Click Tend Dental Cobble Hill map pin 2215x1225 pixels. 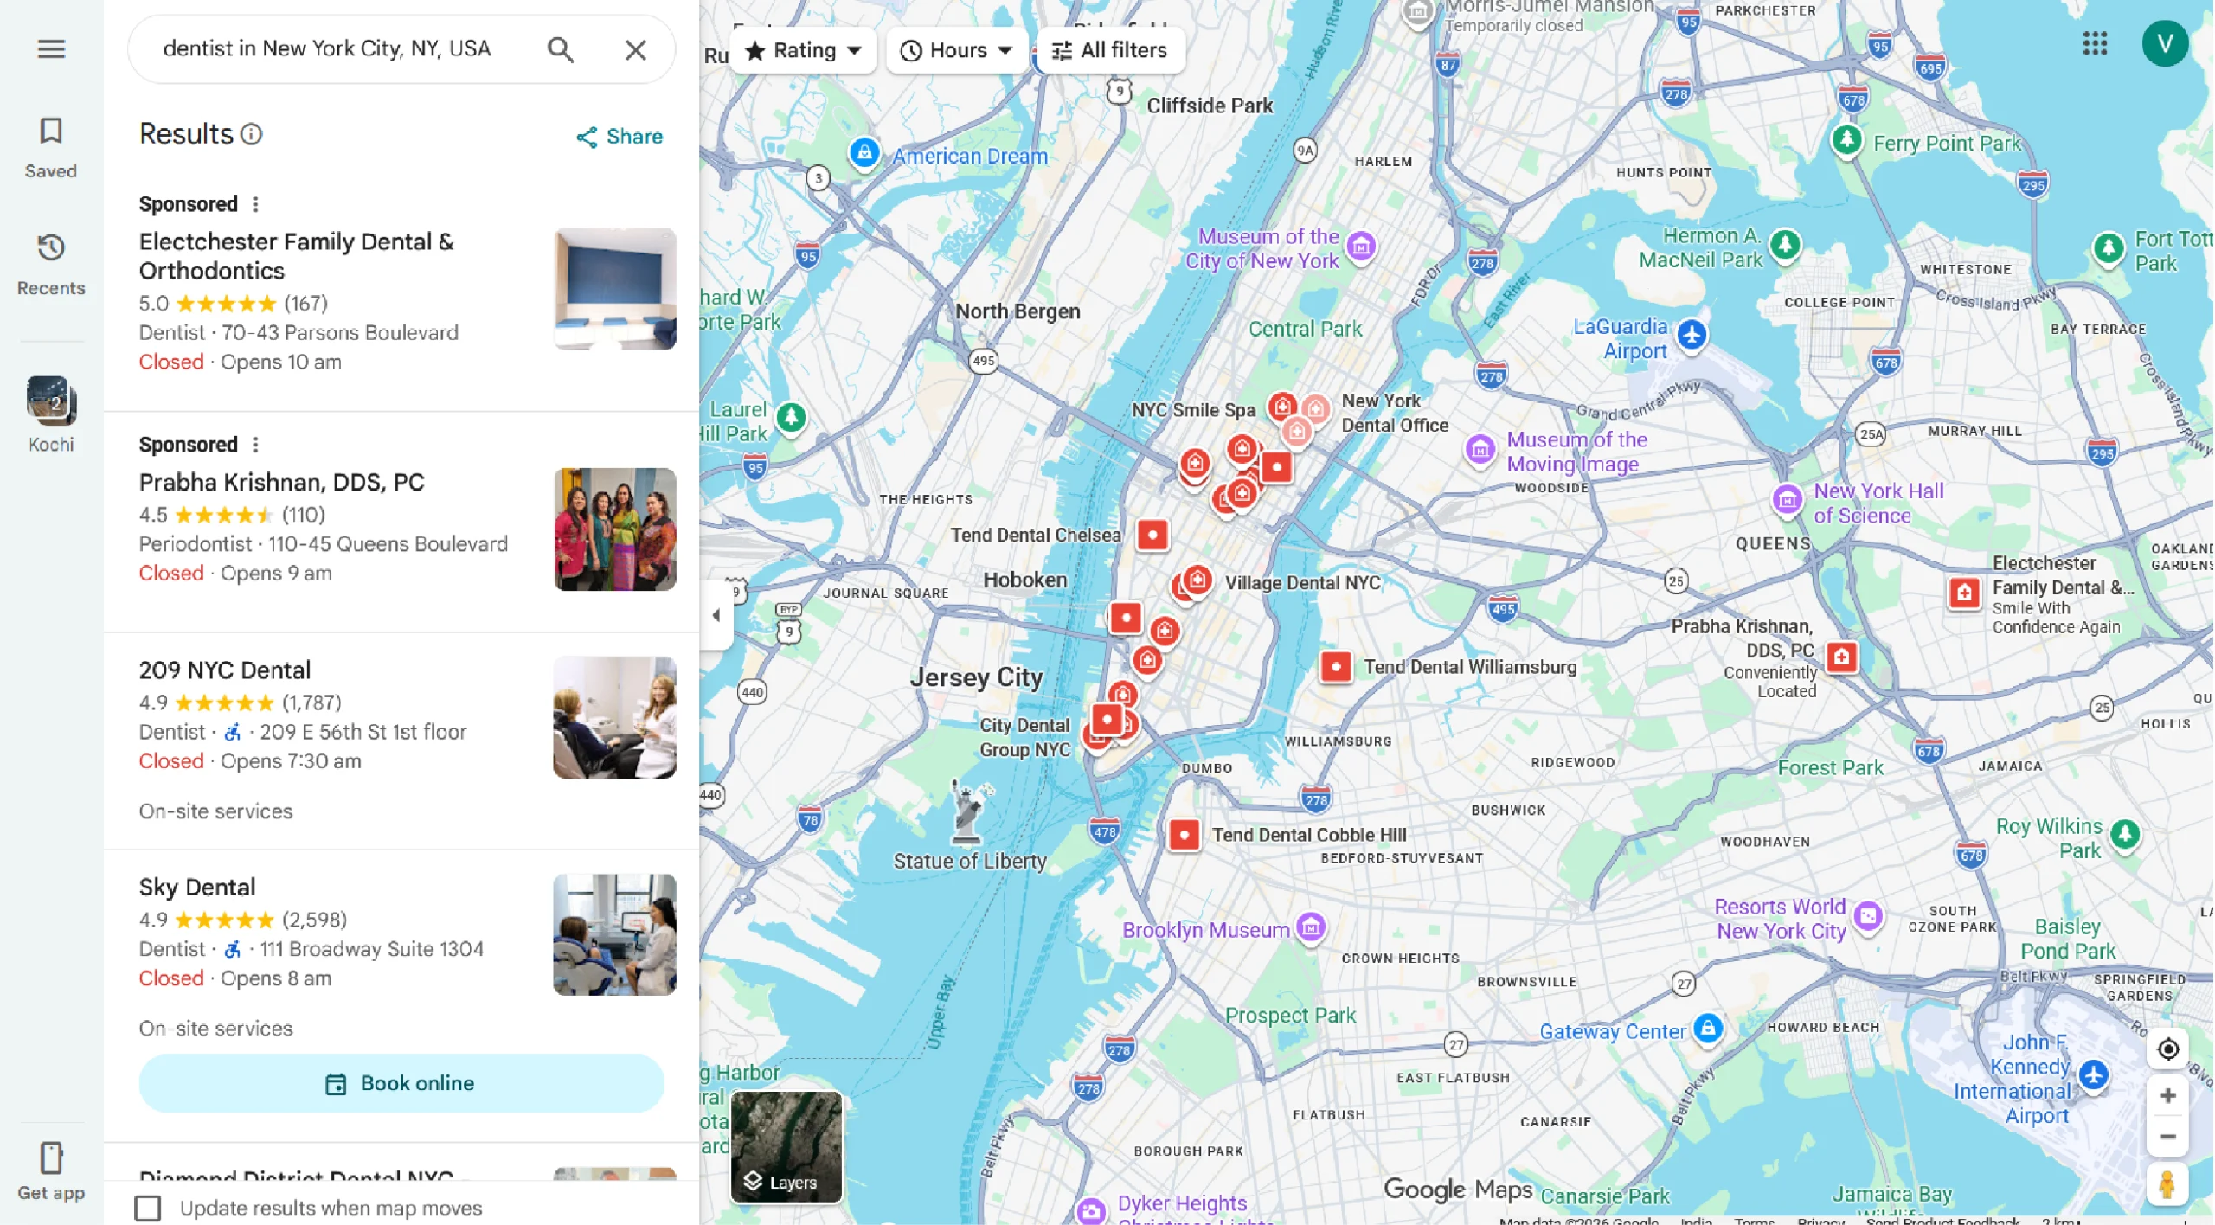[1185, 835]
